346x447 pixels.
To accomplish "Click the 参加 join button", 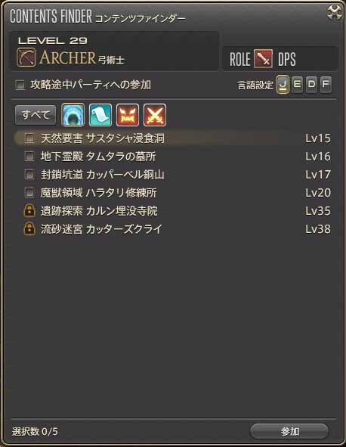I will 289,431.
